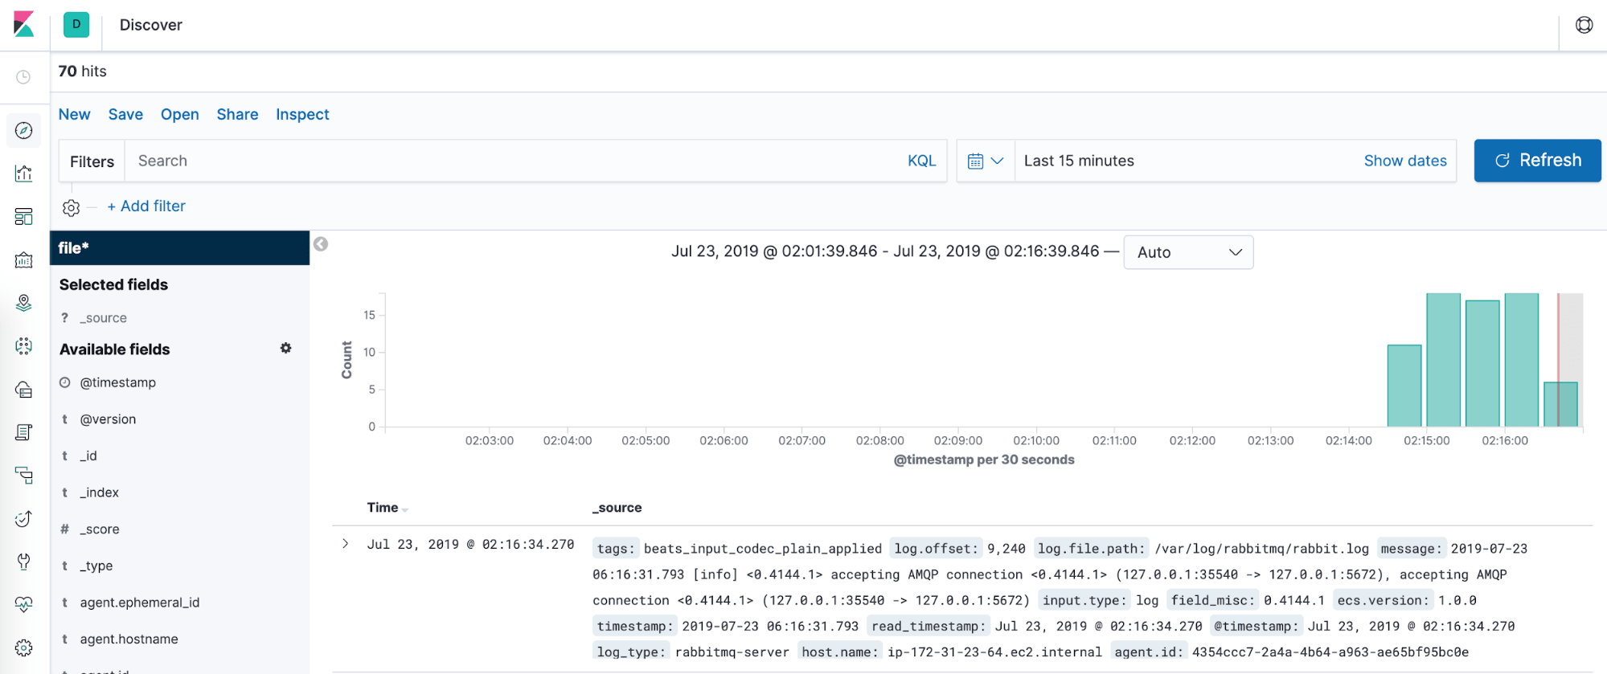Click Save in the top menu
The width and height of the screenshot is (1607, 674).
click(125, 114)
